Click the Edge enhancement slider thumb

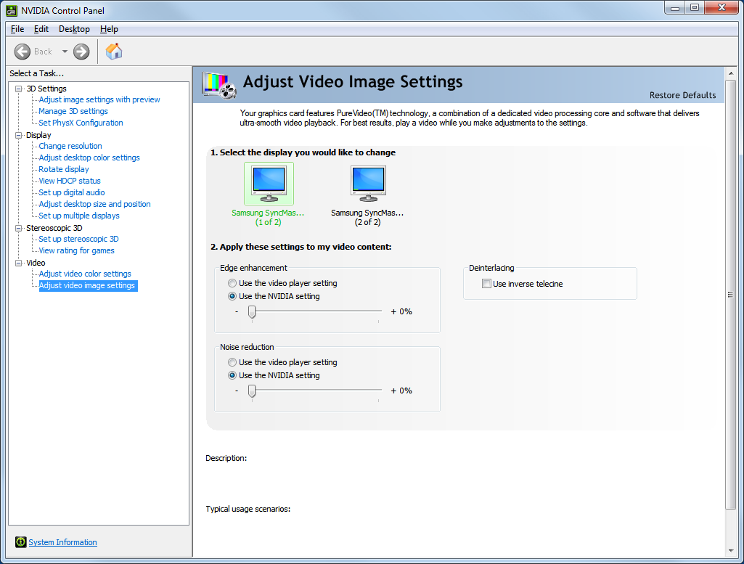(252, 311)
